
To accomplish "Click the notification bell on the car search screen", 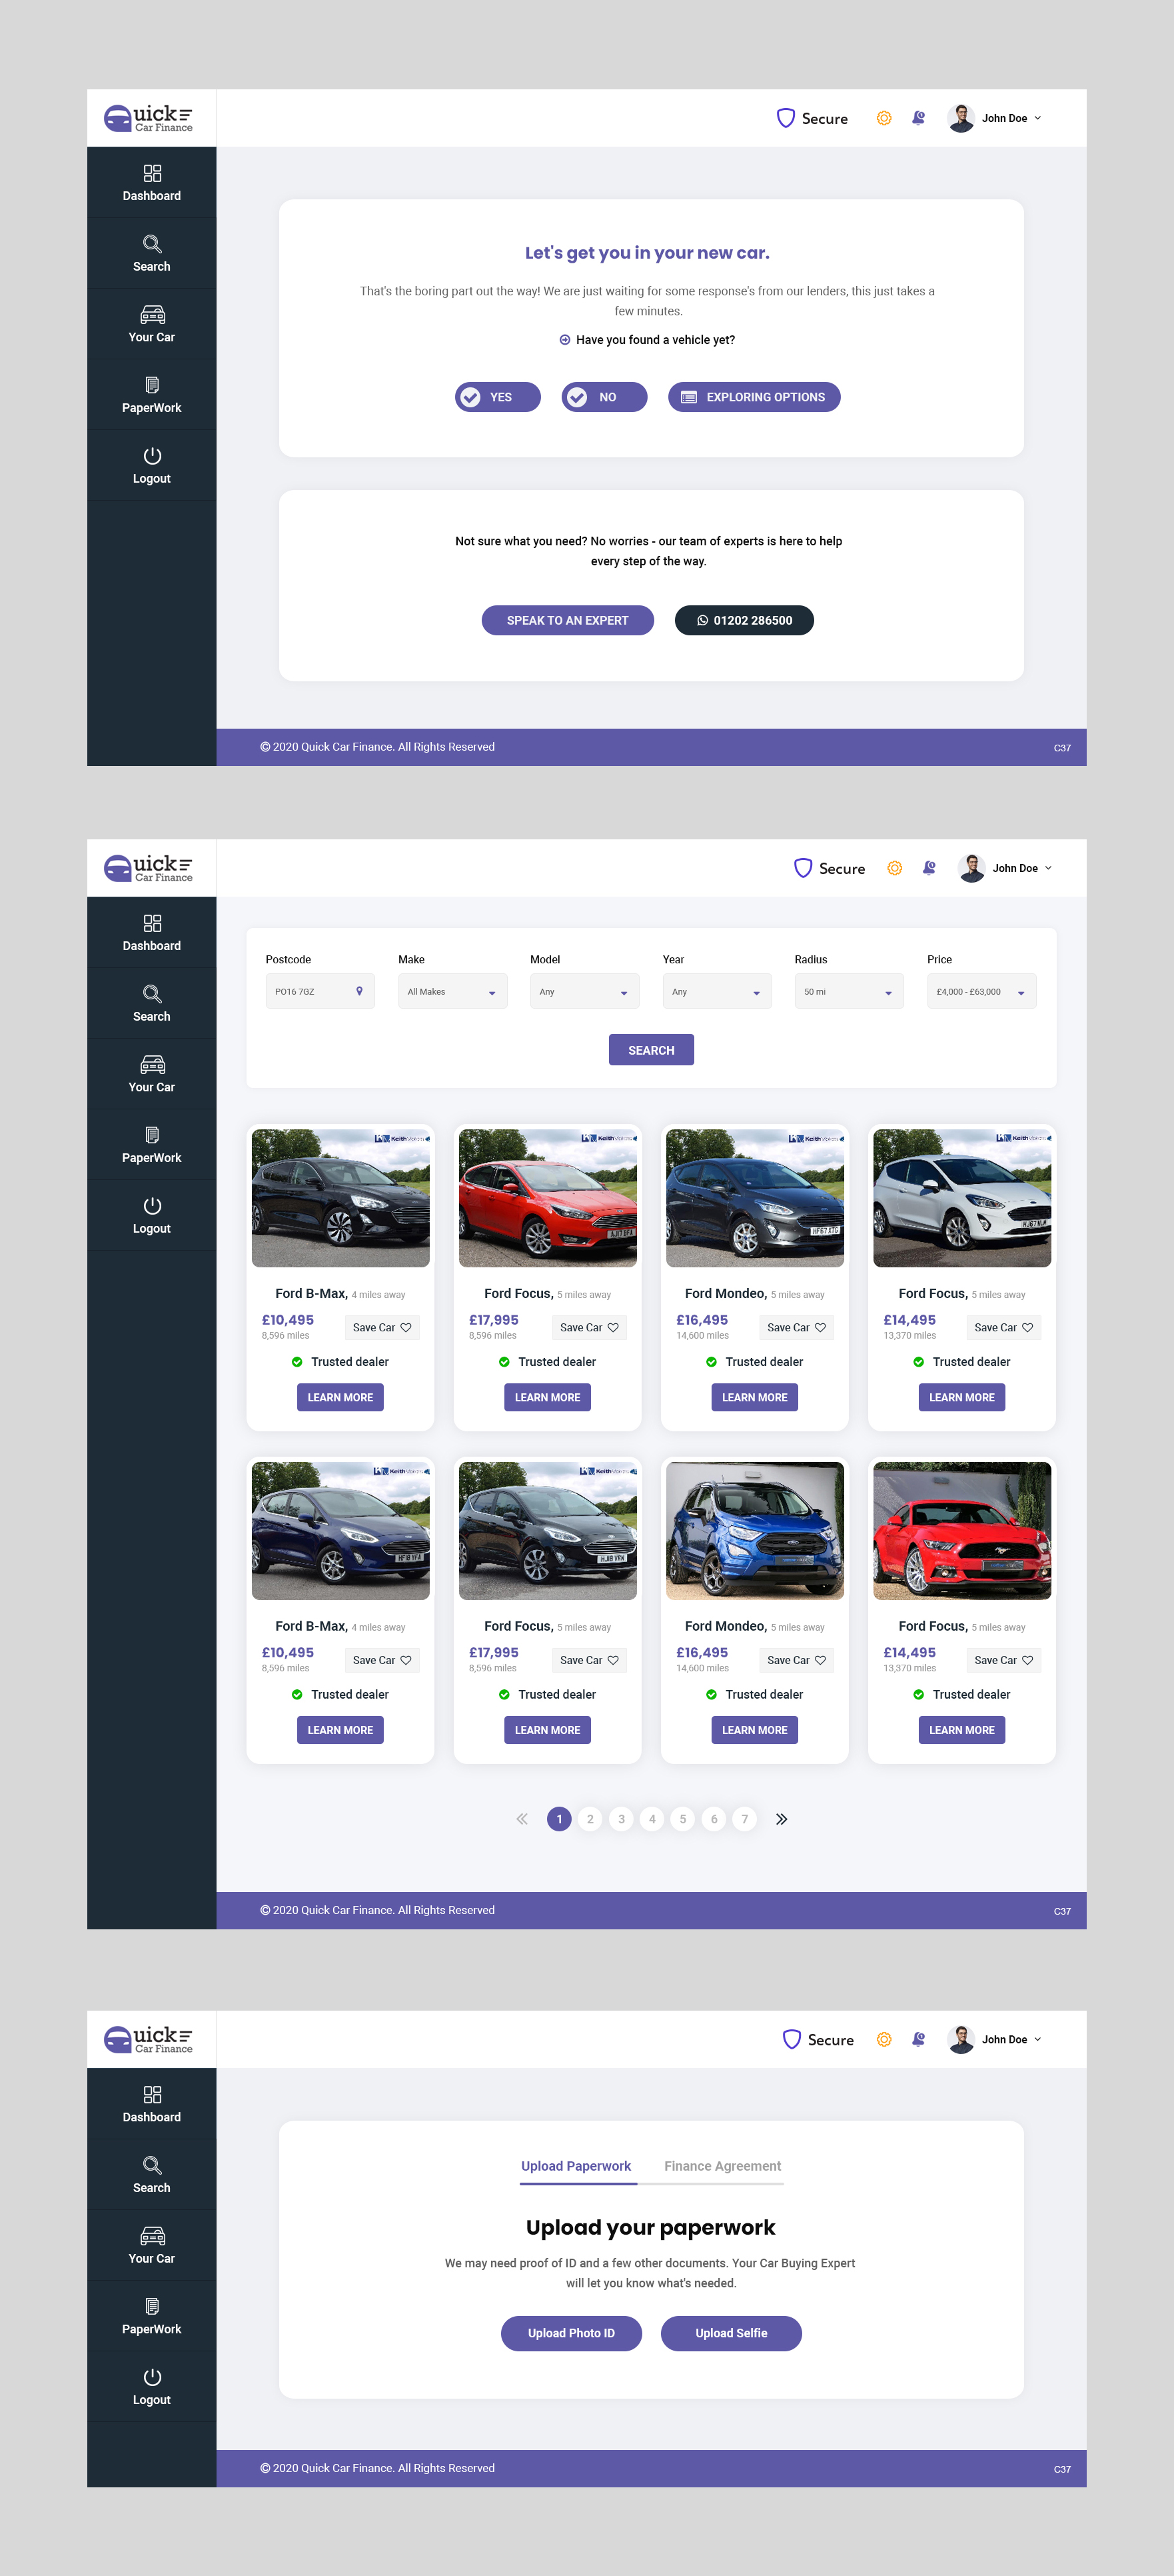I will pyautogui.click(x=929, y=868).
